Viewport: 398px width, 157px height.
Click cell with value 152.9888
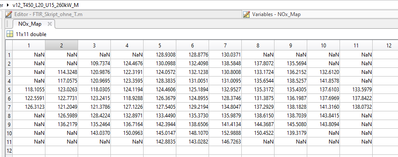click(225, 133)
